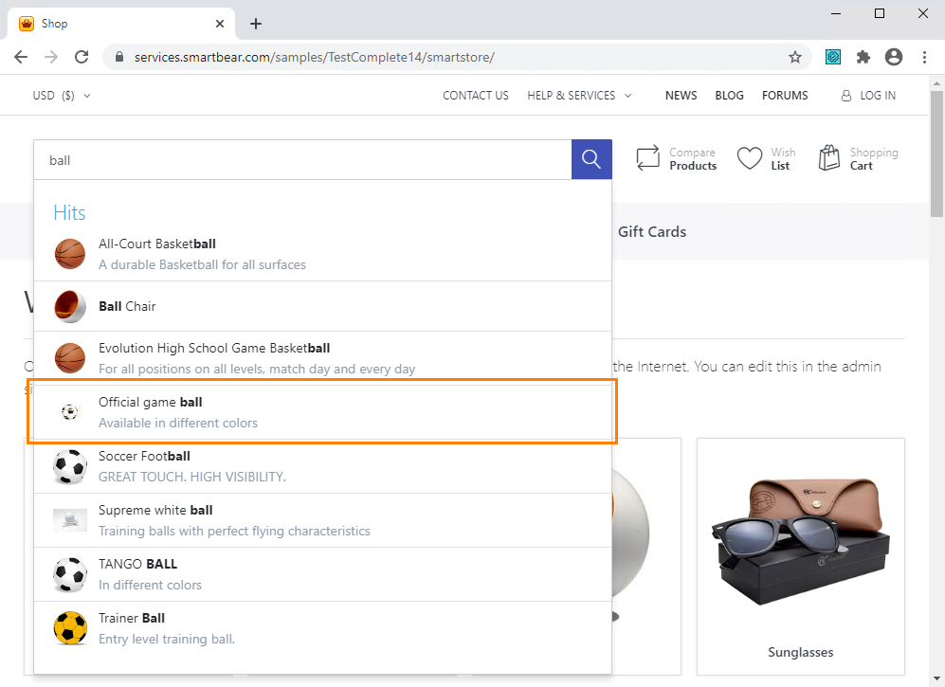Open the USD currency dropdown
This screenshot has height=687, width=945.
[61, 95]
